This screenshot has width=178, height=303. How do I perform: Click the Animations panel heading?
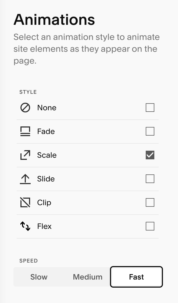pos(54,20)
